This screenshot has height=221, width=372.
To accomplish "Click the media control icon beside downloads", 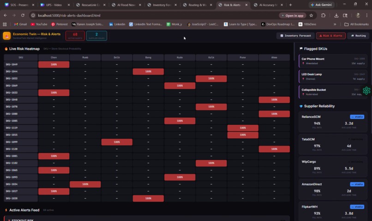I will click(x=345, y=15).
